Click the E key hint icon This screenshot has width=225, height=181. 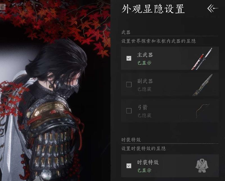coord(3,7)
